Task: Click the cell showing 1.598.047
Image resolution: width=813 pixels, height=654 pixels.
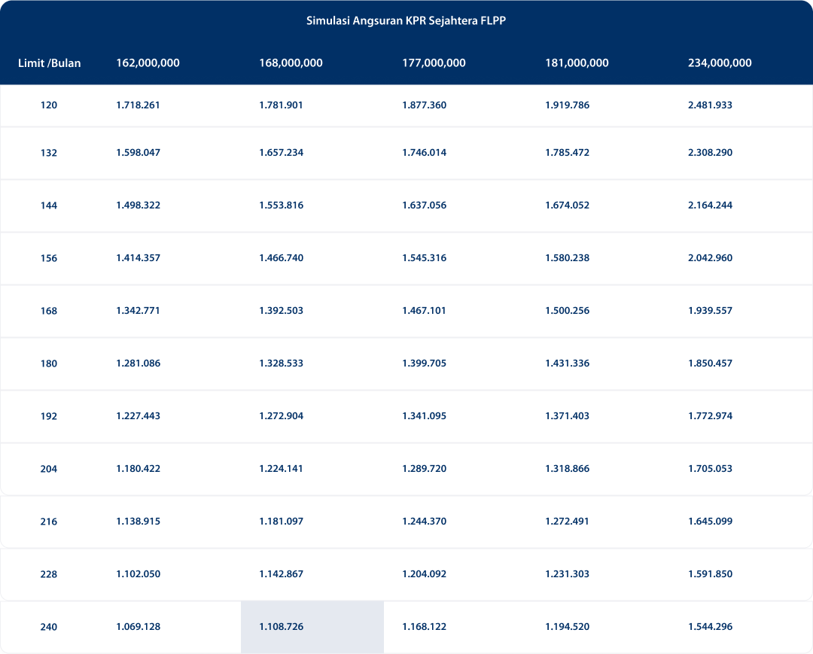Action: [x=138, y=153]
